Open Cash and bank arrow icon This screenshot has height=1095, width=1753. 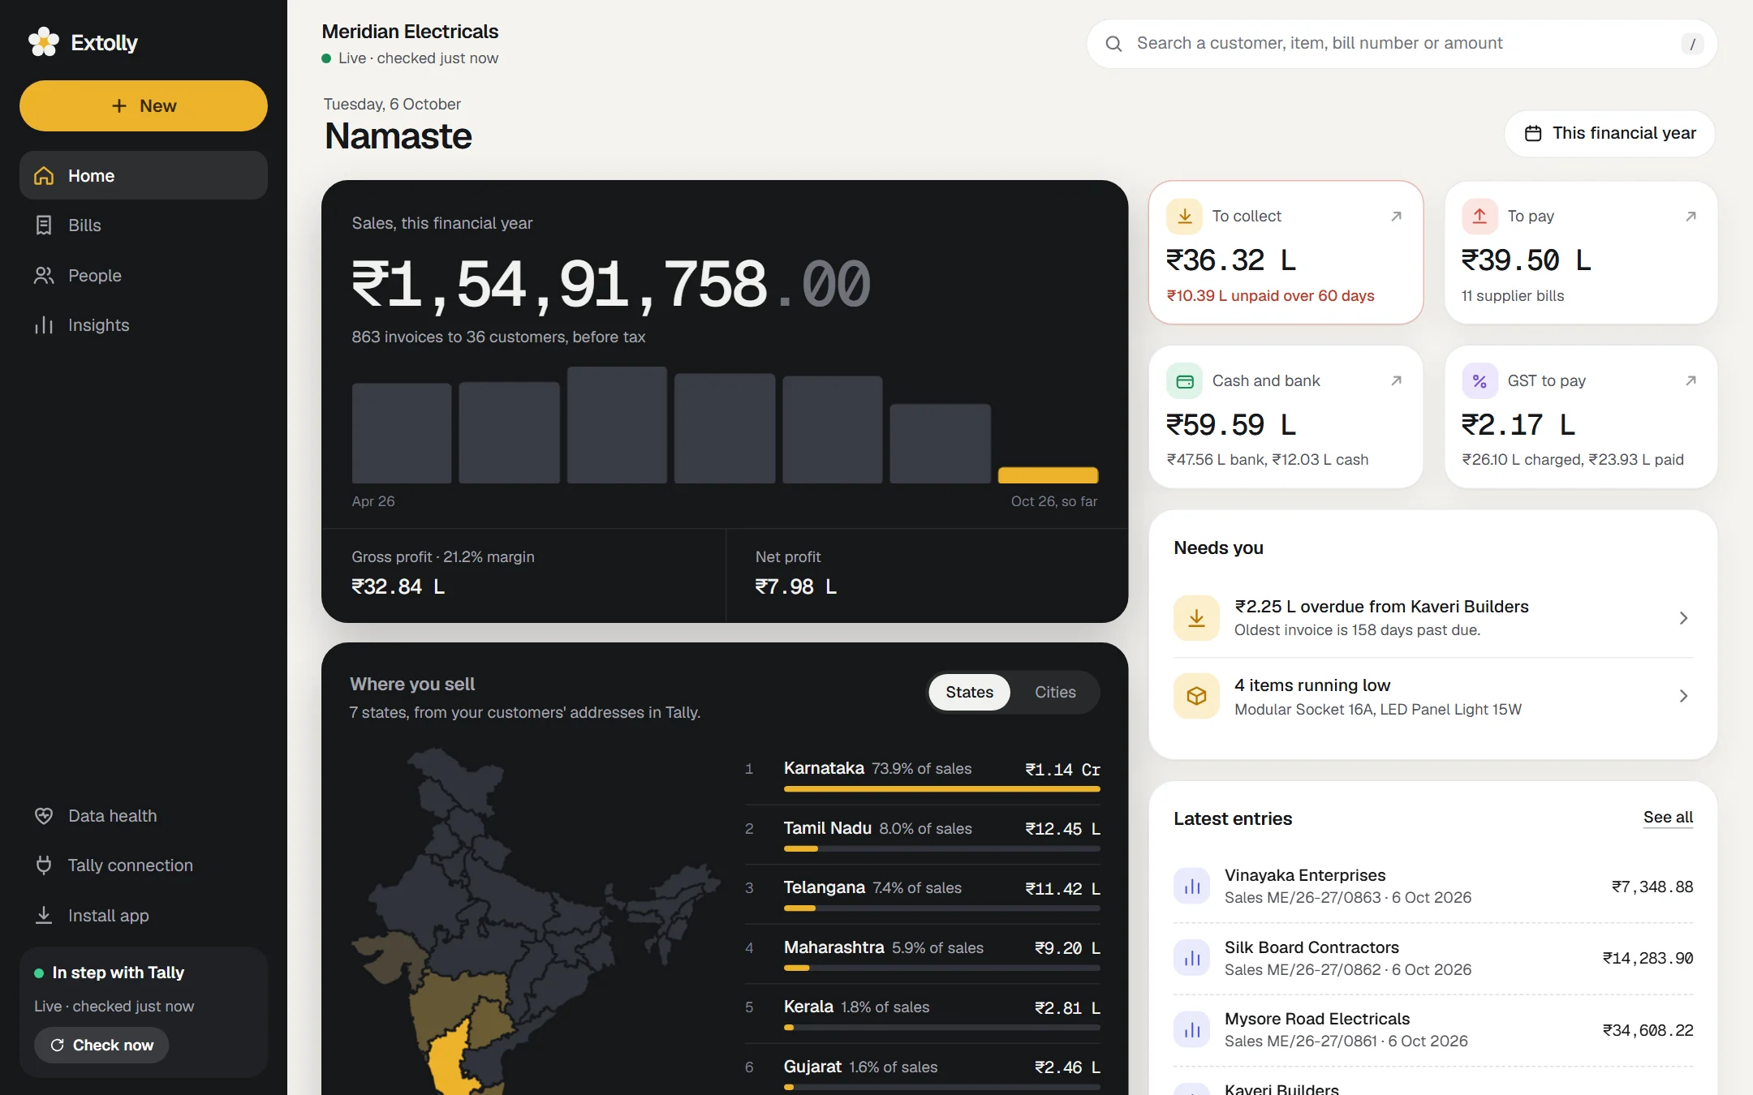[1396, 381]
